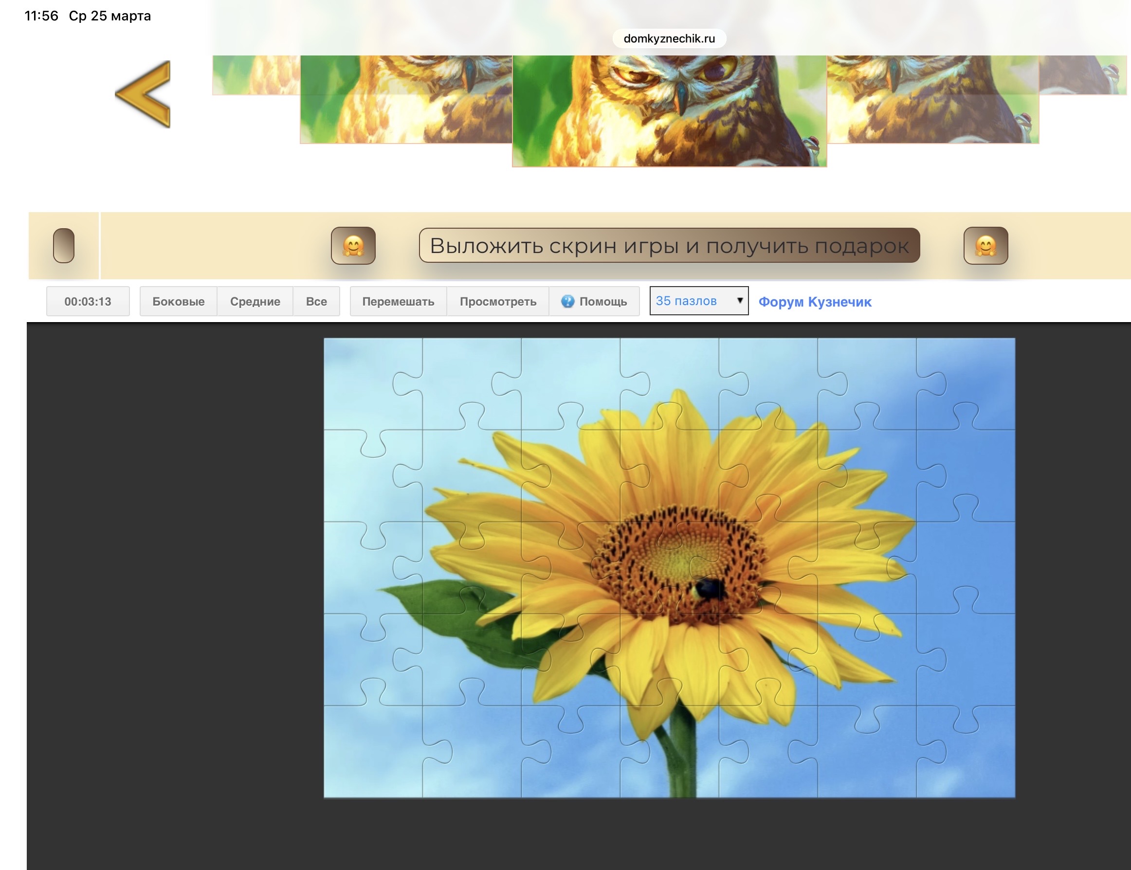Select the owl thumbnail right of center
Viewport: 1131px width, 870px height.
[932, 99]
